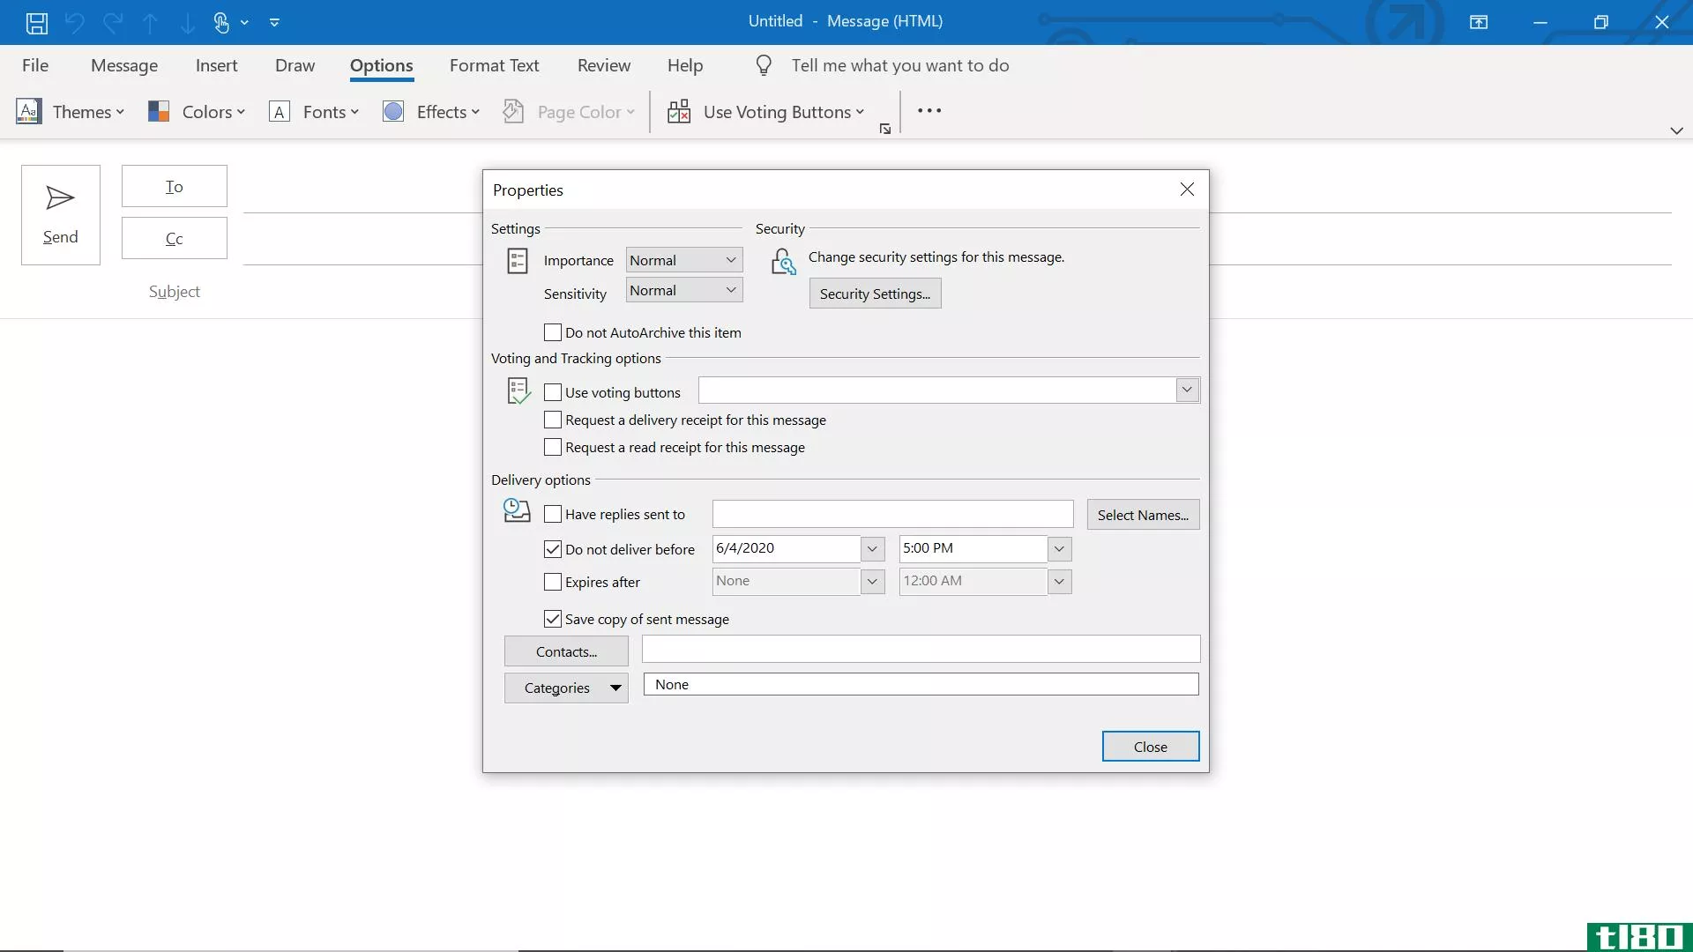This screenshot has width=1693, height=952.
Task: Open the Help tab
Action: pos(685,65)
